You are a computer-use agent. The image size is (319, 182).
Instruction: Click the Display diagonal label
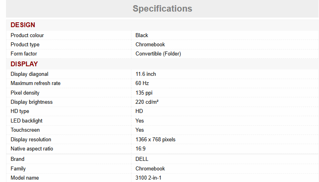tap(29, 74)
